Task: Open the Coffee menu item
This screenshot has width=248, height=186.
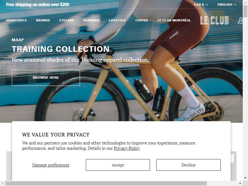Action: pyautogui.click(x=142, y=20)
